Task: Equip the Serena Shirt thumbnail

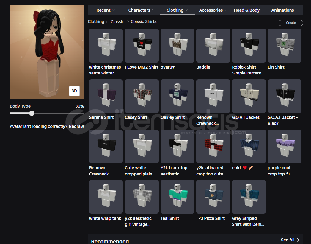Action: (x=106, y=96)
